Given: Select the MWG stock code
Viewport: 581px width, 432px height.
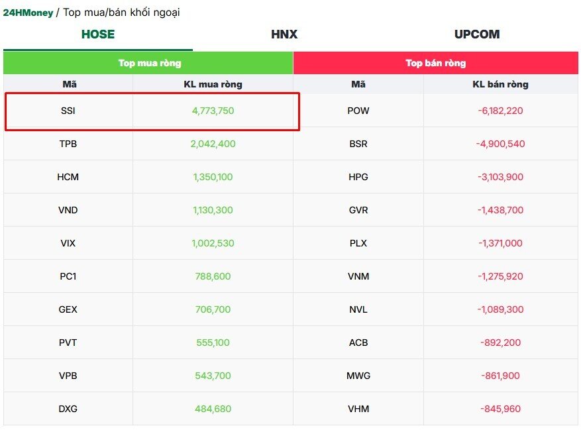Looking at the screenshot, I should click(x=358, y=376).
